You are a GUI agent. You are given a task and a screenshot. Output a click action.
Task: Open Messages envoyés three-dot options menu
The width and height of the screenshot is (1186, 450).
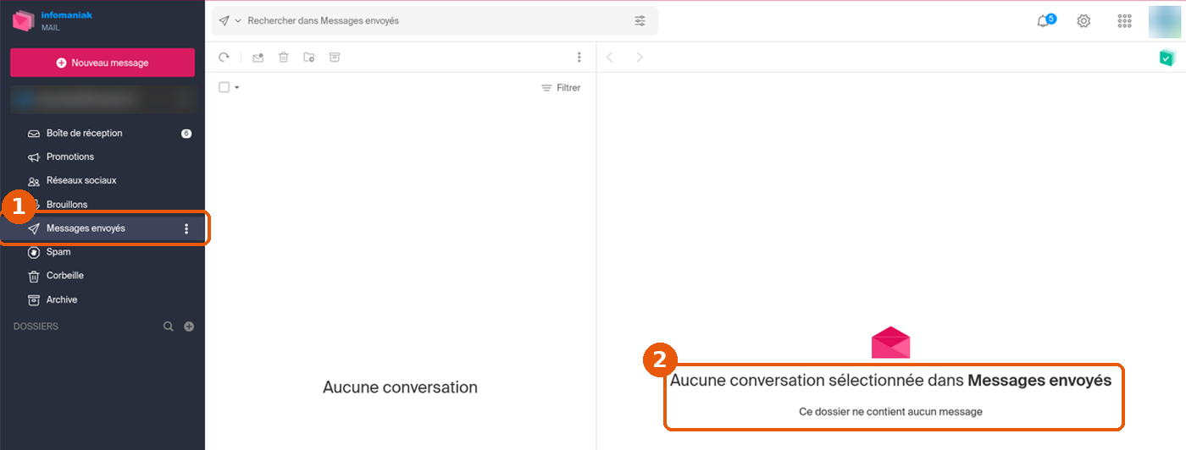(186, 228)
